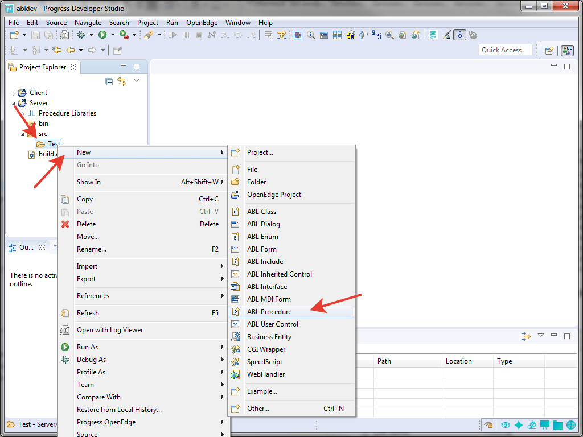This screenshot has width=583, height=437.
Task: Open the Back history dropdown arrow
Action: [81, 50]
